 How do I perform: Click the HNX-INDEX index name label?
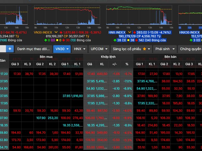click(x=117, y=32)
